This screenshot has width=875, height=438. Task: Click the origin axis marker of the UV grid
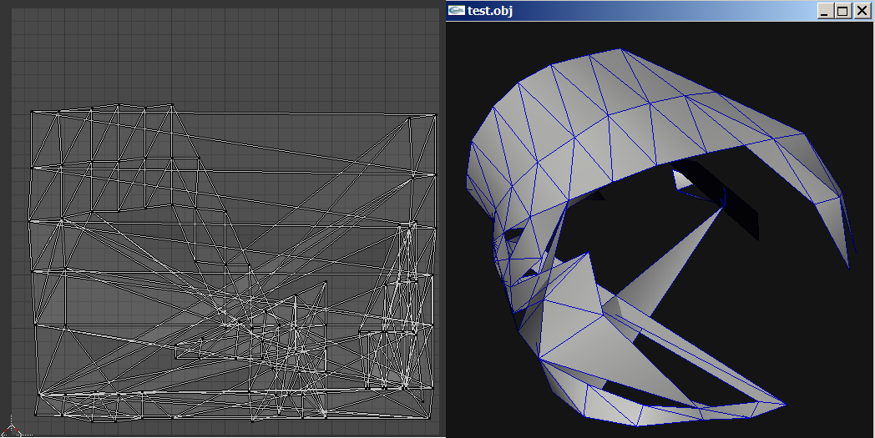coord(12,432)
